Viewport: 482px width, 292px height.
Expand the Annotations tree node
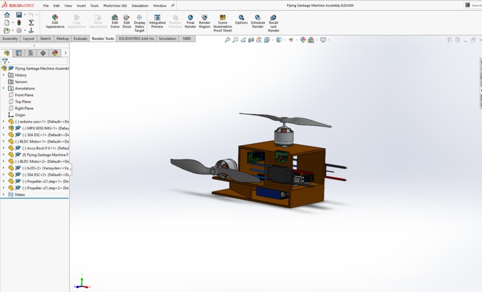coord(4,88)
